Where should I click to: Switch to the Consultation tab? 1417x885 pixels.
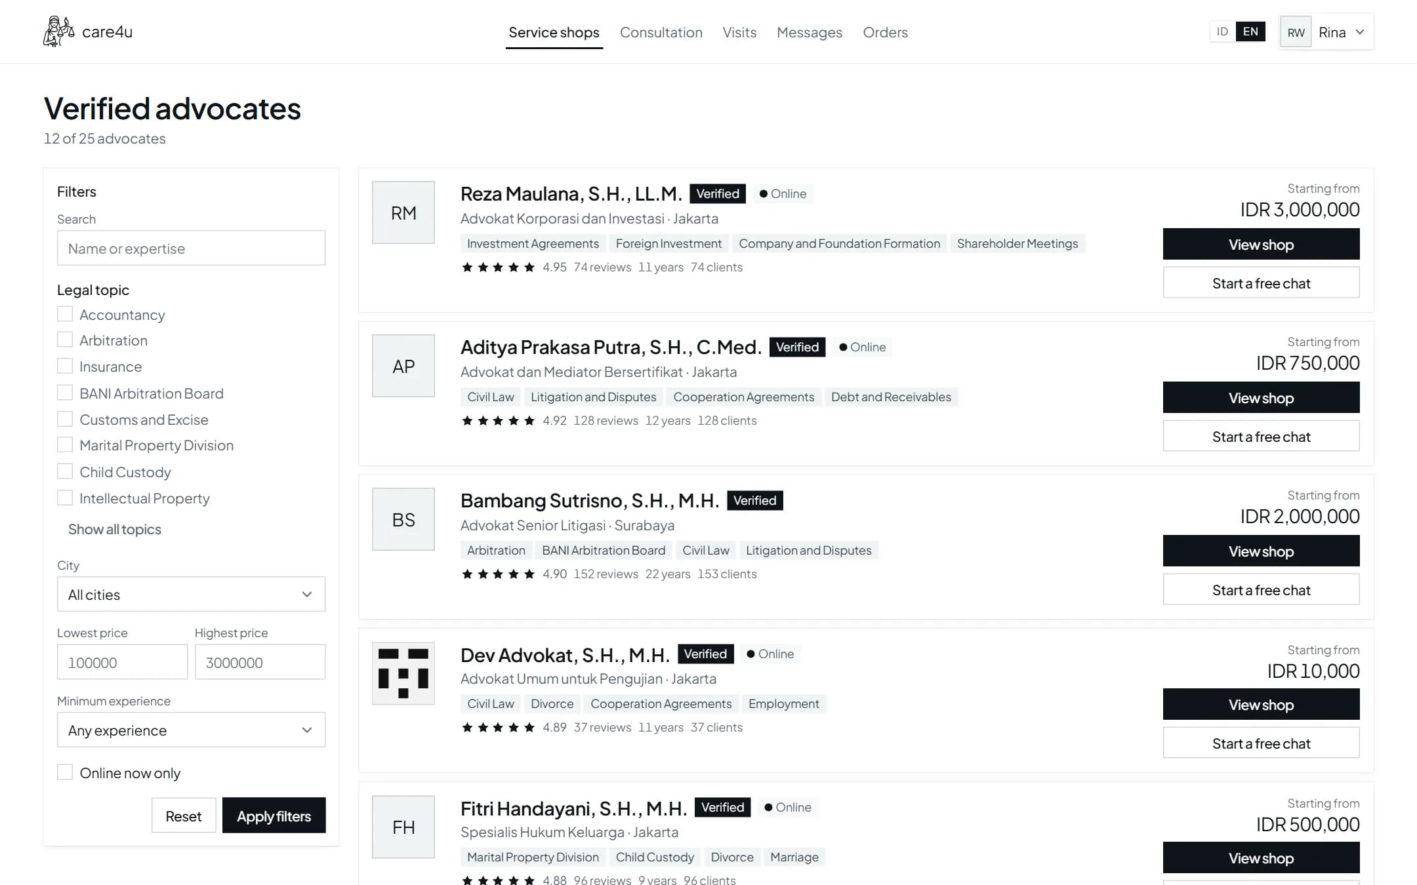(x=661, y=32)
